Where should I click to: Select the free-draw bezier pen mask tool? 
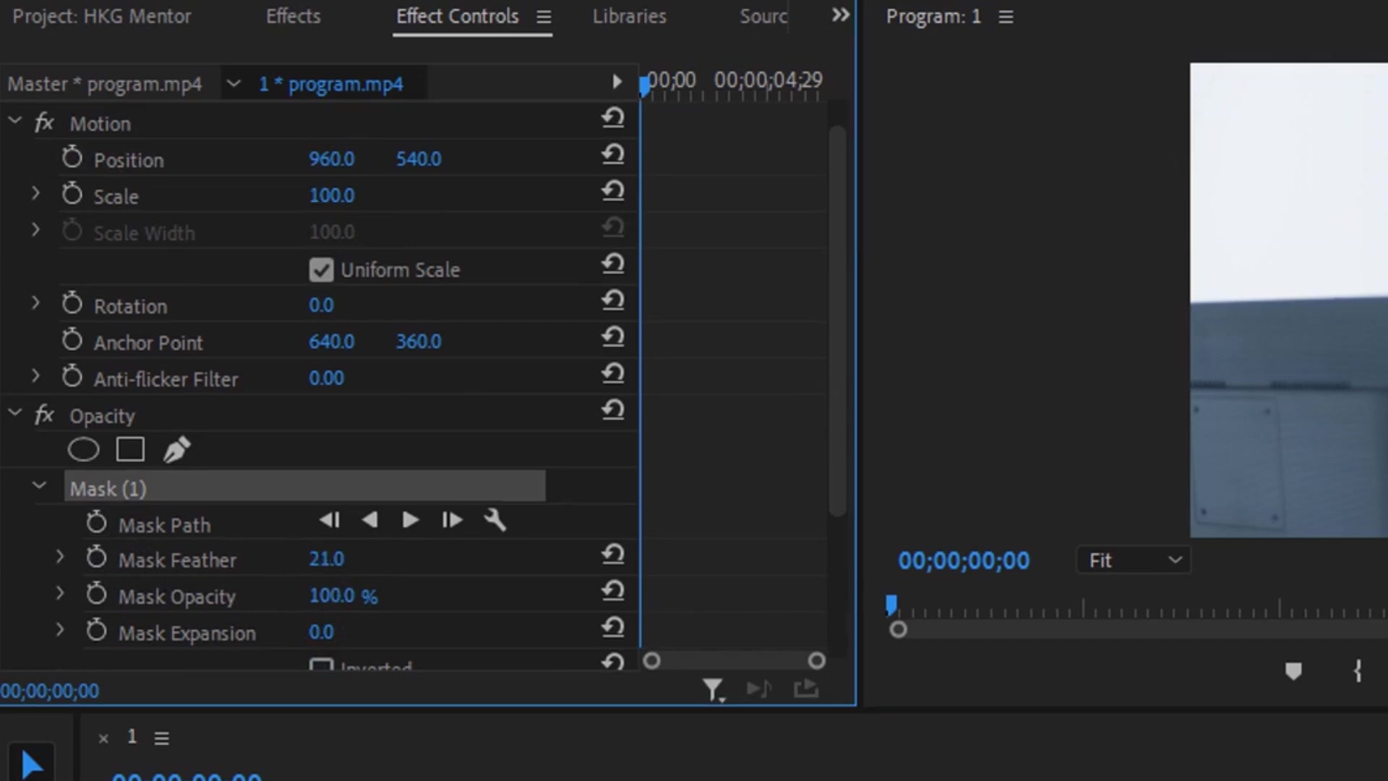176,449
